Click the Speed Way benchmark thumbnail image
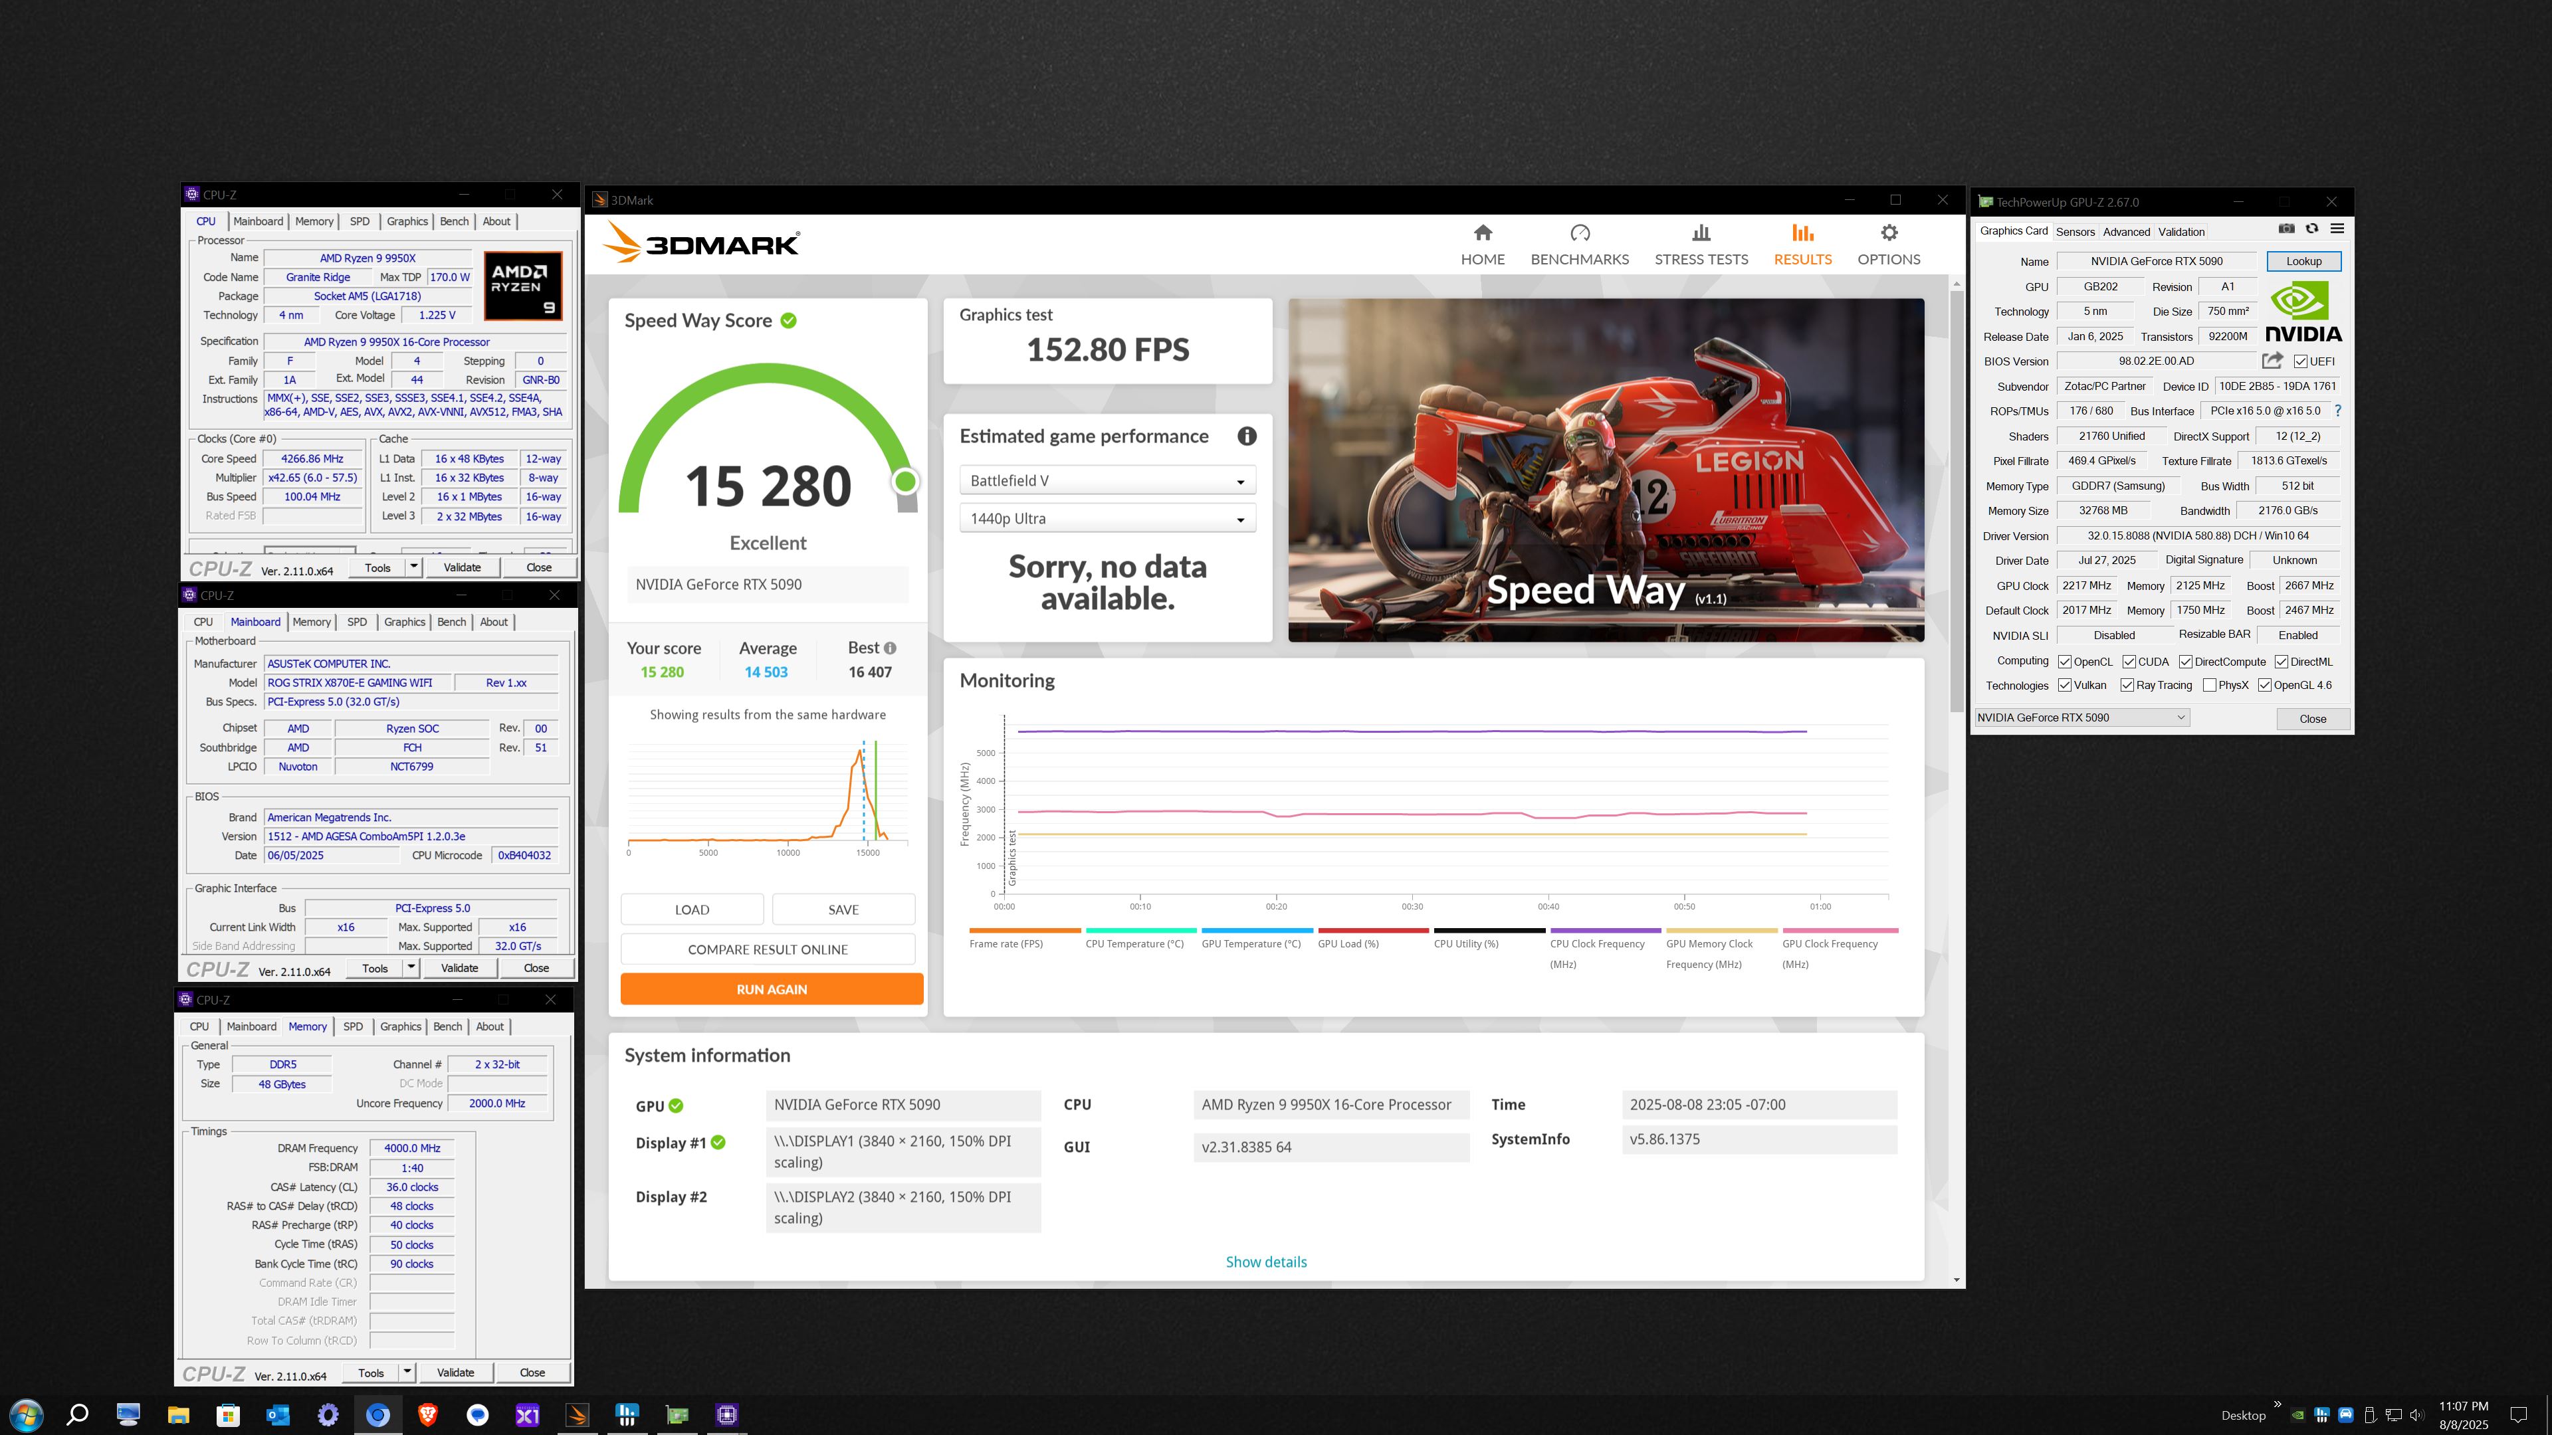Viewport: 2552px width, 1435px height. [1606, 470]
